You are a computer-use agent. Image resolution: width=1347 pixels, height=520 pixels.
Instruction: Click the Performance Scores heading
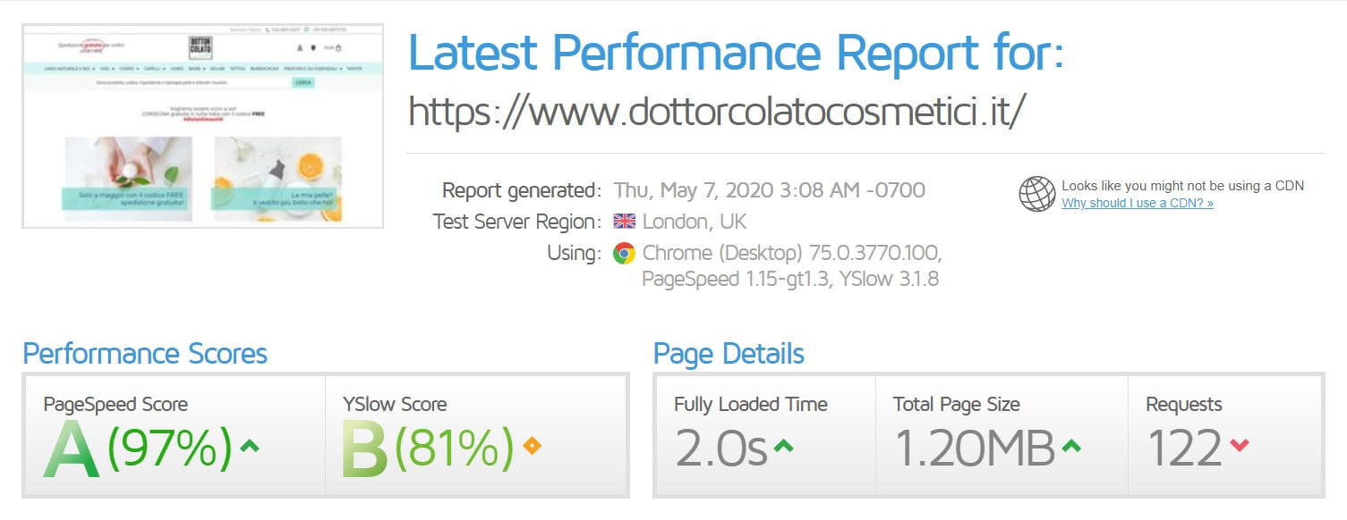tap(145, 354)
